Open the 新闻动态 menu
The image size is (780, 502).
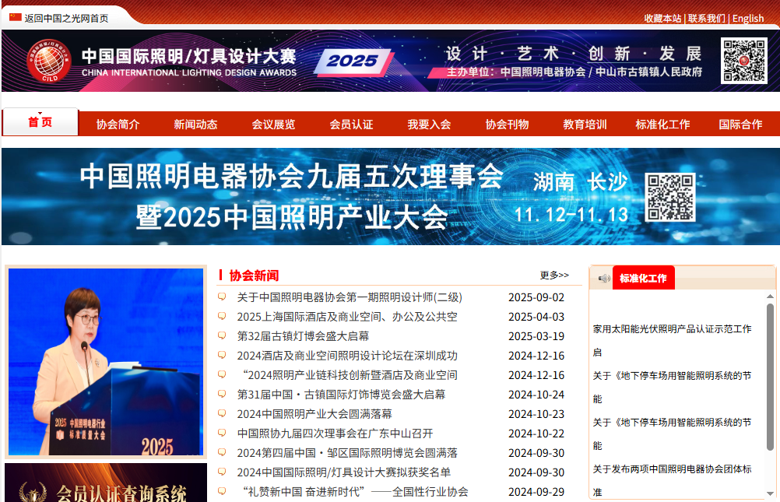(197, 124)
